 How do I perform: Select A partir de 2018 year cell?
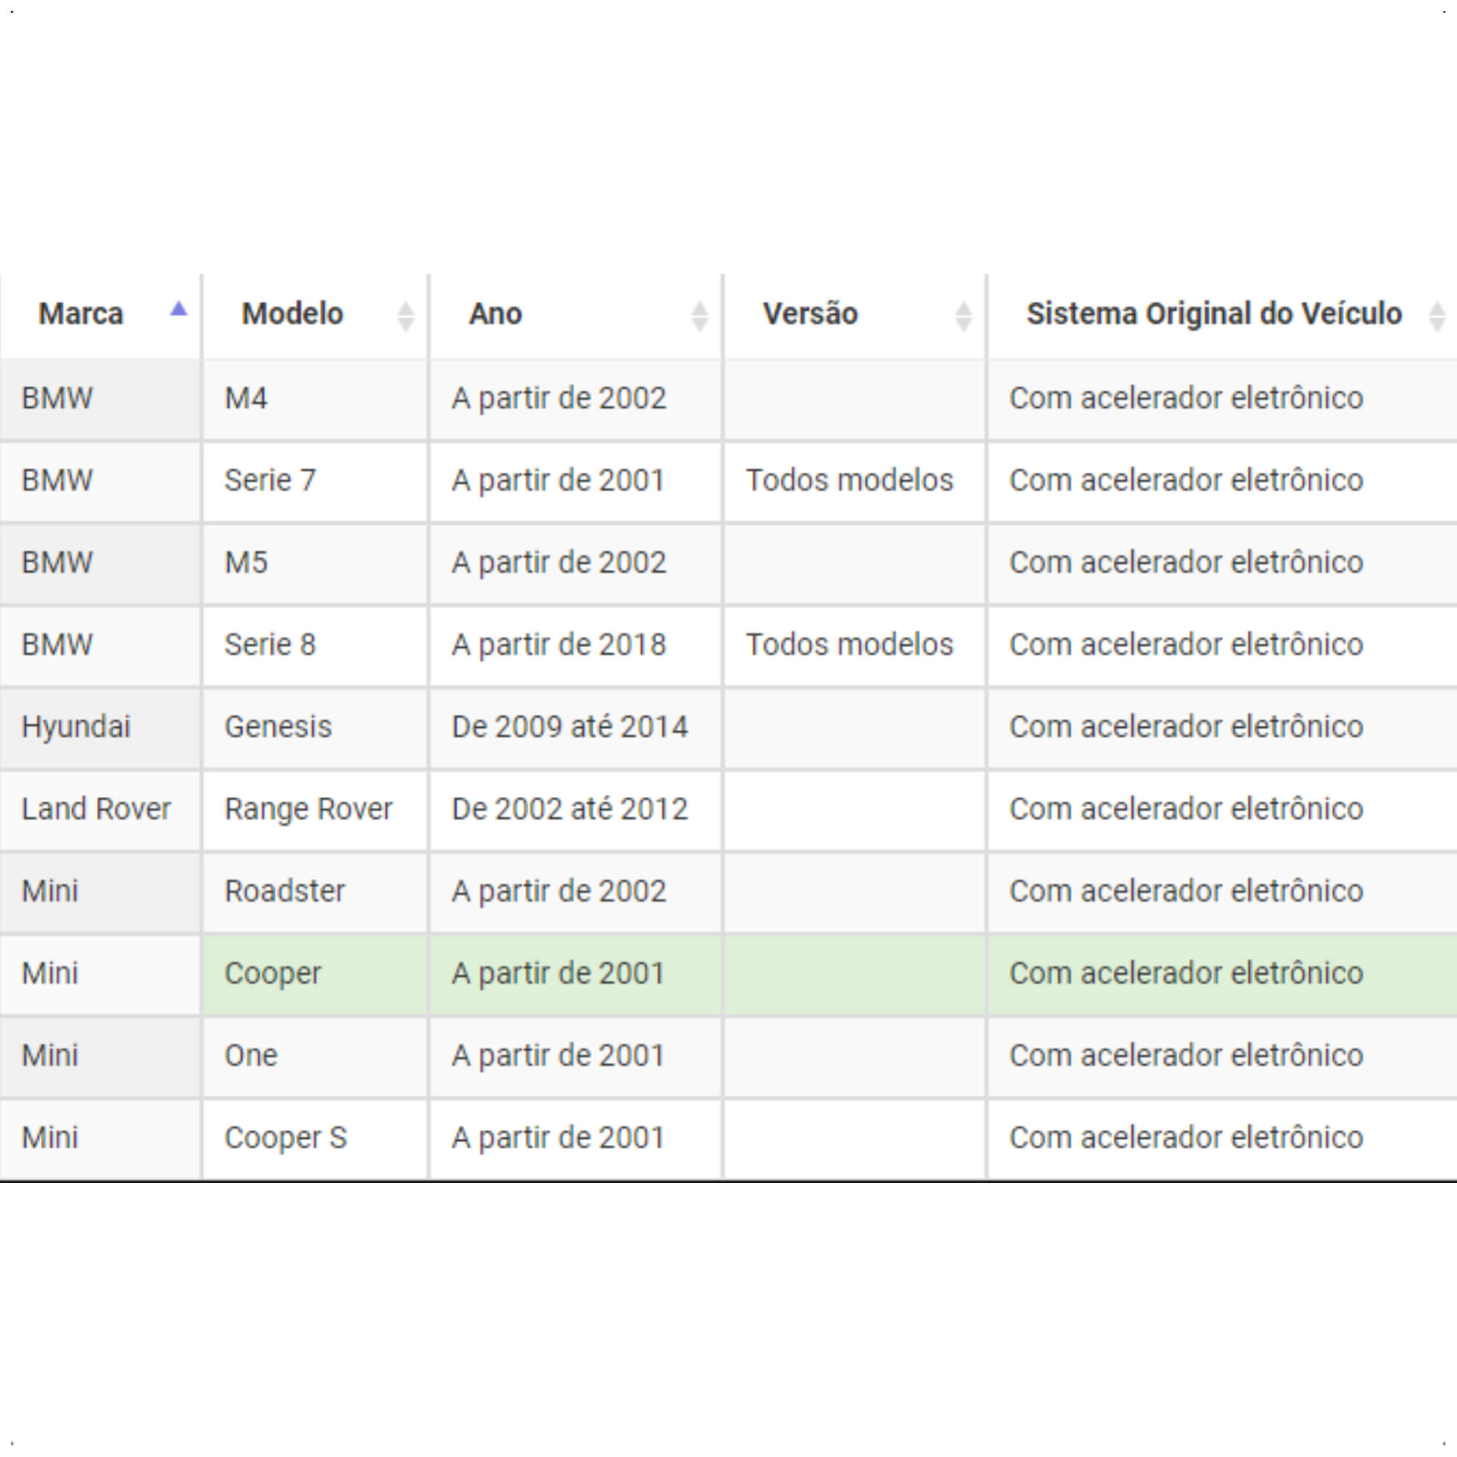click(576, 645)
